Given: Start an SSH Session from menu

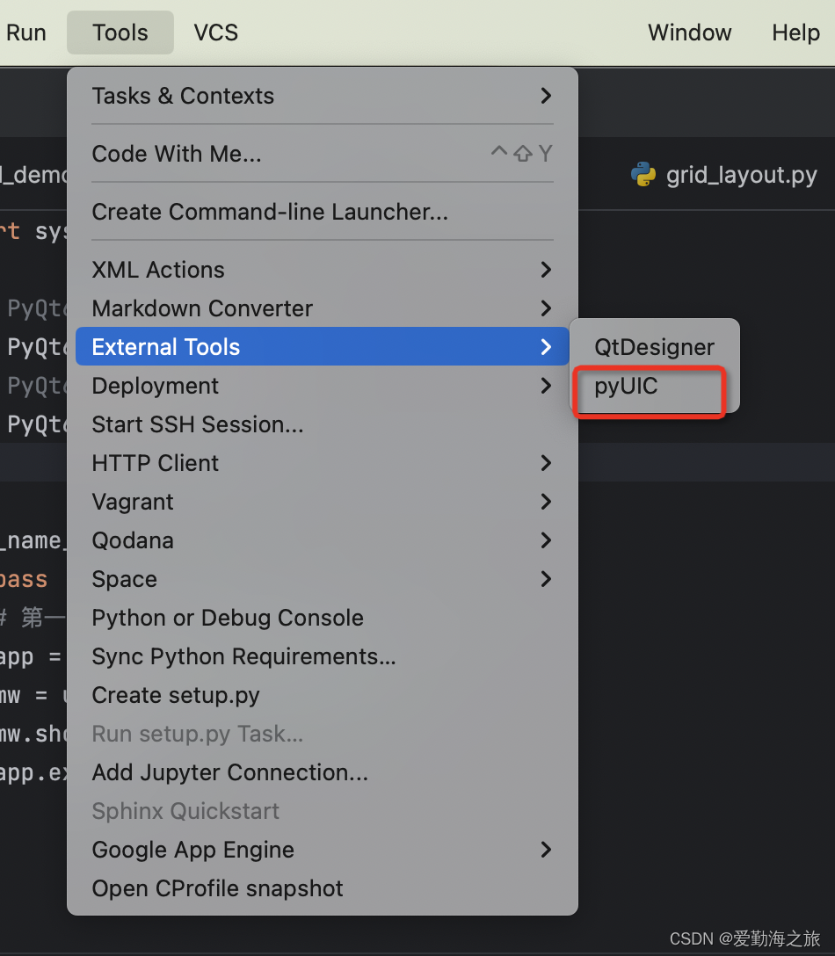Looking at the screenshot, I should tap(198, 424).
